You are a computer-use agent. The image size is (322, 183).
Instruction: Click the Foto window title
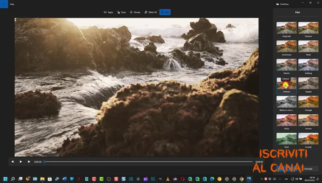pyautogui.click(x=12, y=4)
